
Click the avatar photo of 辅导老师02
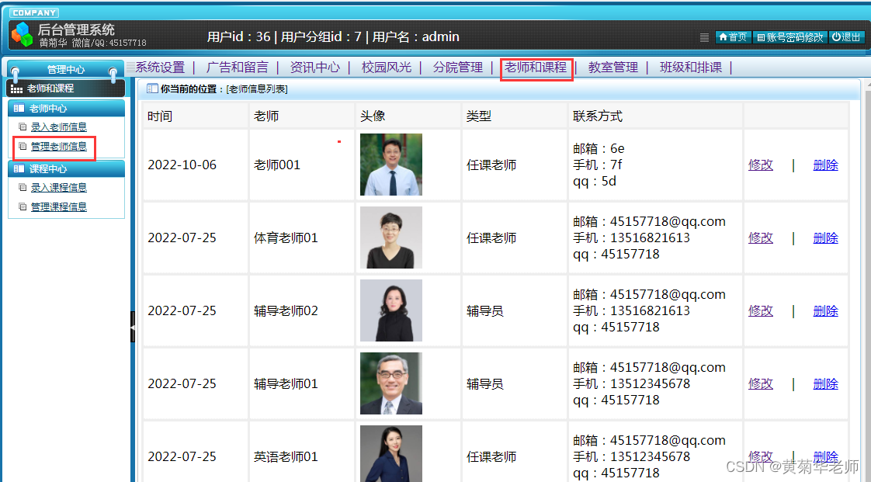click(391, 310)
